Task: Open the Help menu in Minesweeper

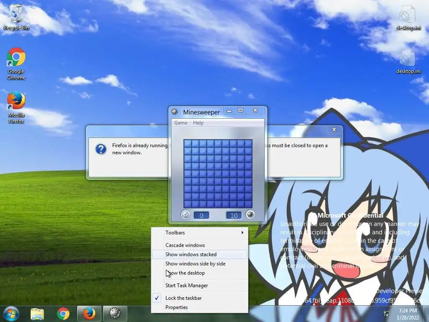Action: (x=198, y=123)
